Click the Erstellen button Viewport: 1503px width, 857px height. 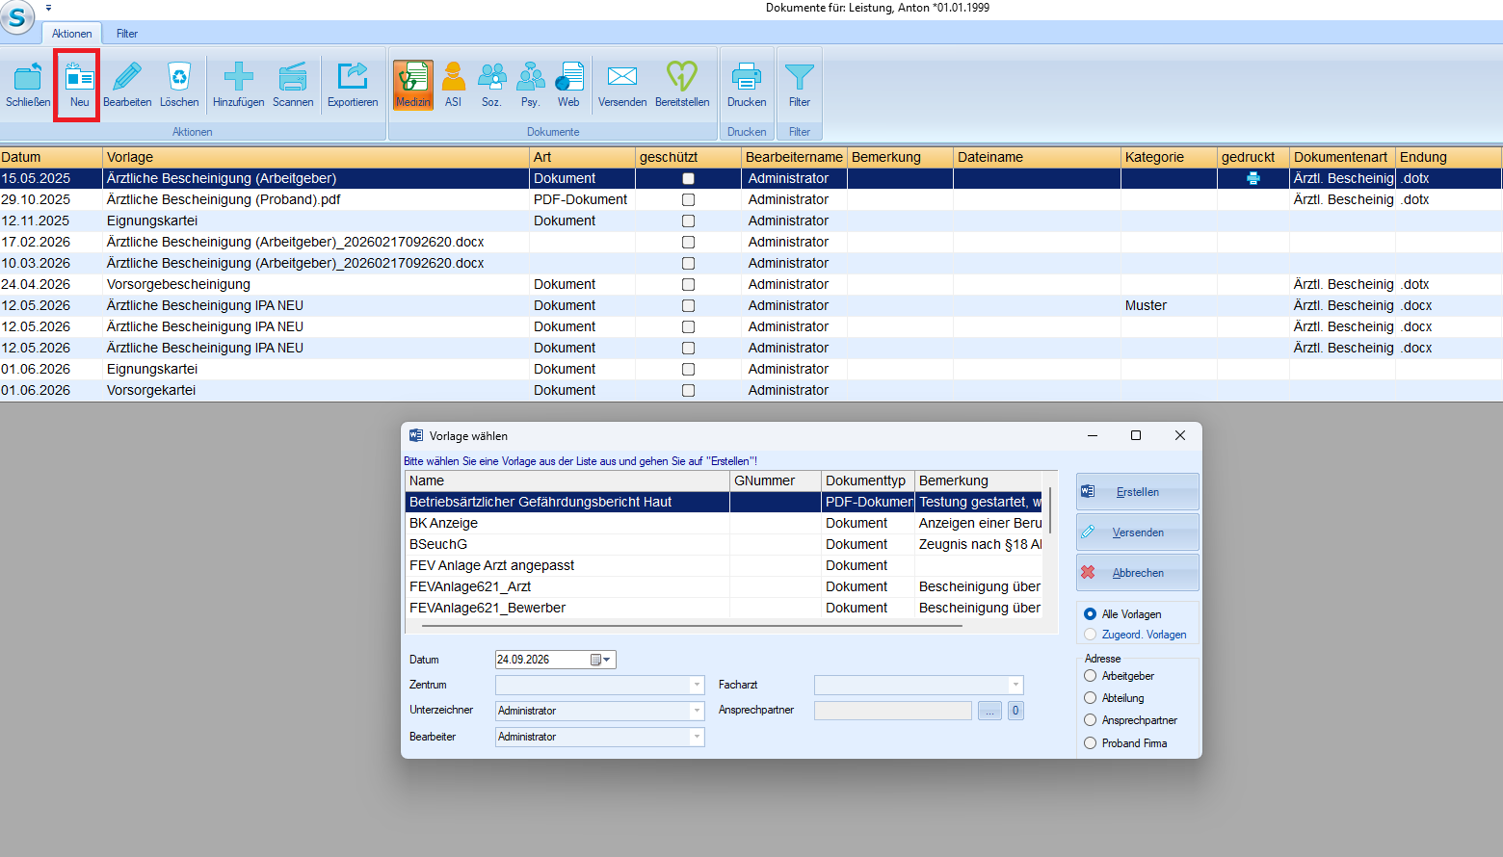pos(1138,492)
